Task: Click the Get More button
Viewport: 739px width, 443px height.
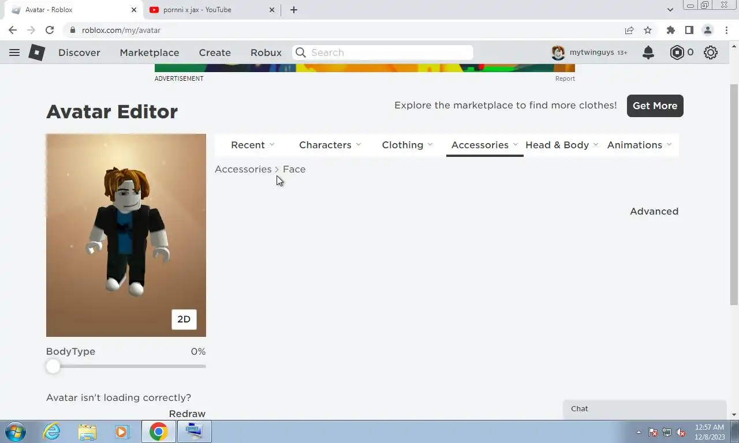Action: point(655,106)
